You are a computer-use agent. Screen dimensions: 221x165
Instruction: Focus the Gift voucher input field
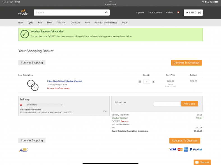tap(167, 104)
